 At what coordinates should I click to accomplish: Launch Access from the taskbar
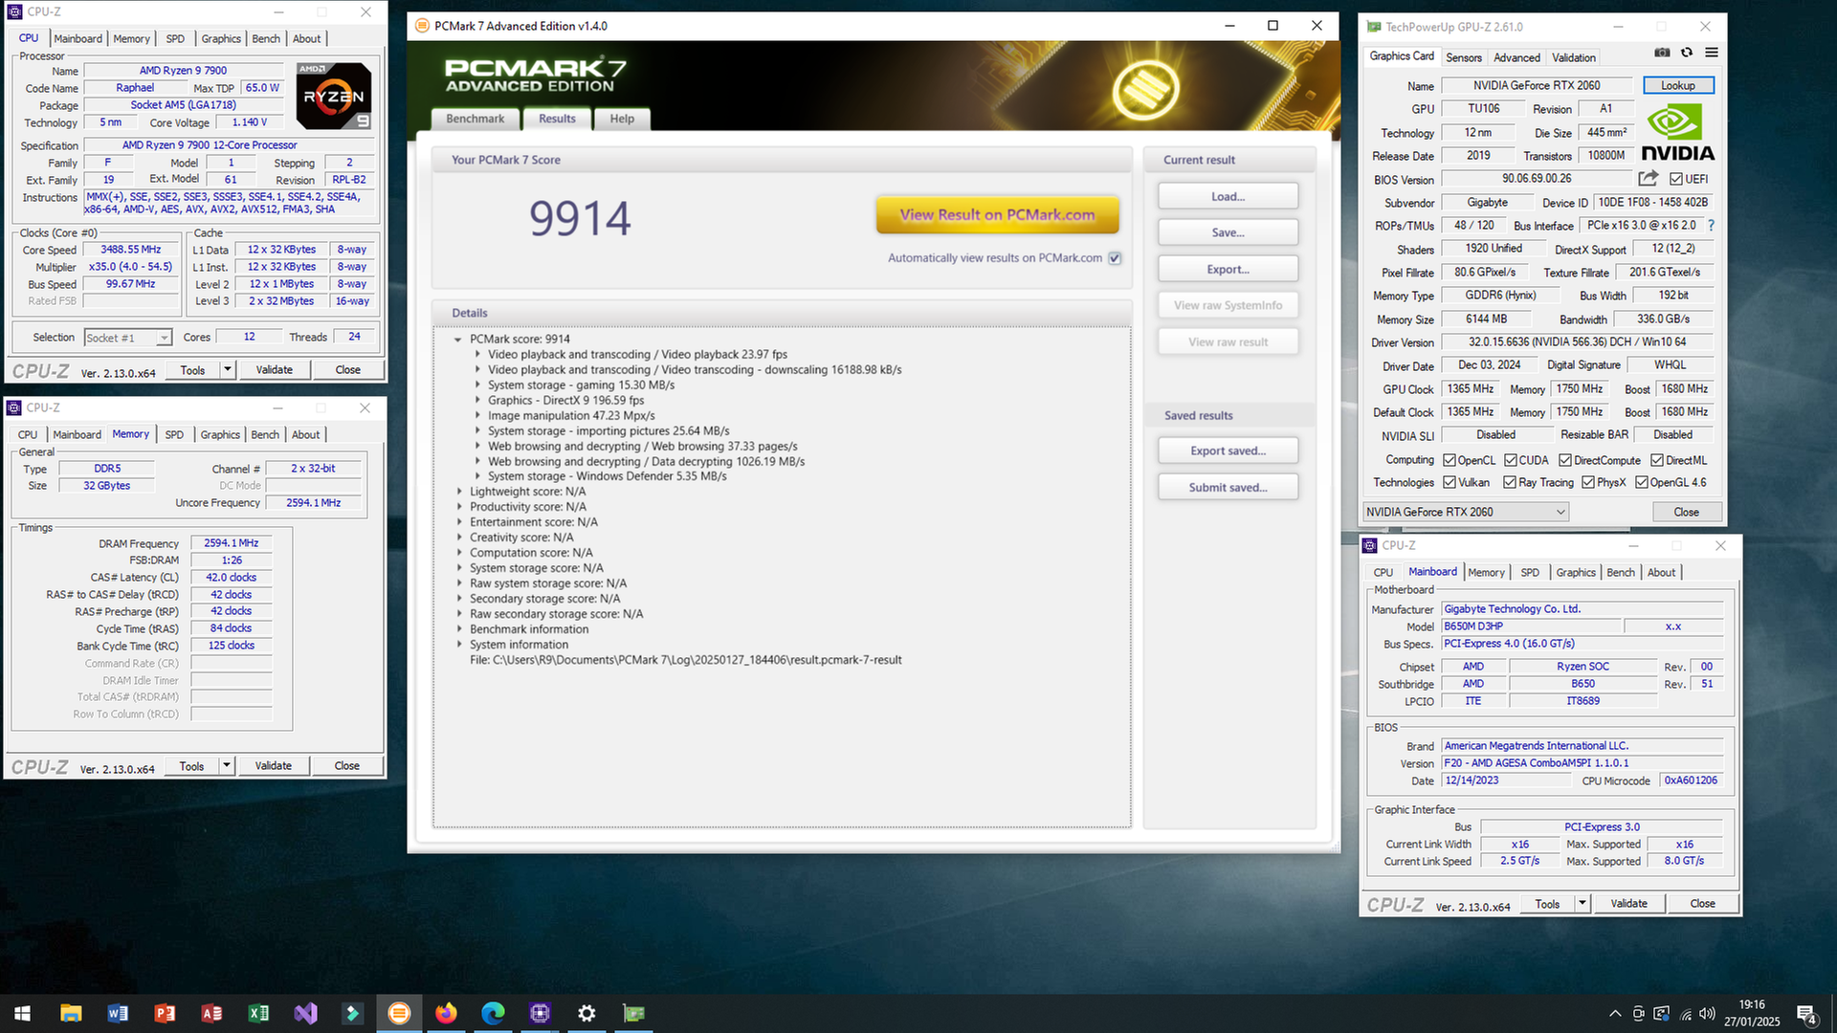tap(211, 1013)
